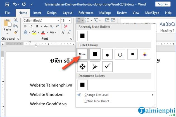
Task: Click the Sign in button
Action: (x=163, y=4)
